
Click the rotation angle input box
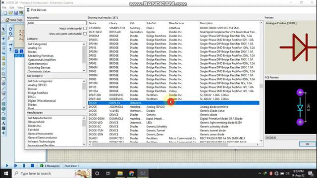pyautogui.click(x=11, y=39)
